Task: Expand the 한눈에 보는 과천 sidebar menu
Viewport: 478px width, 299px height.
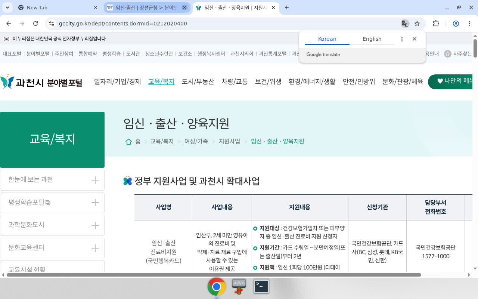Action: [95, 180]
